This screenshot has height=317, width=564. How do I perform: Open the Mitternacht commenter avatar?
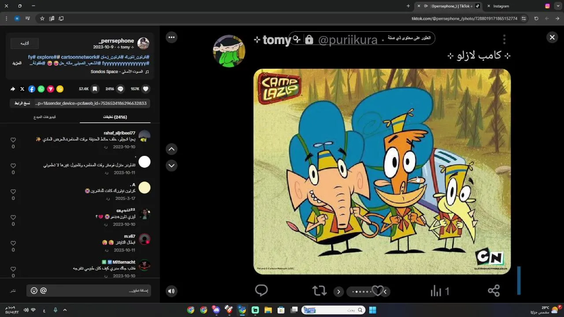coord(145,265)
